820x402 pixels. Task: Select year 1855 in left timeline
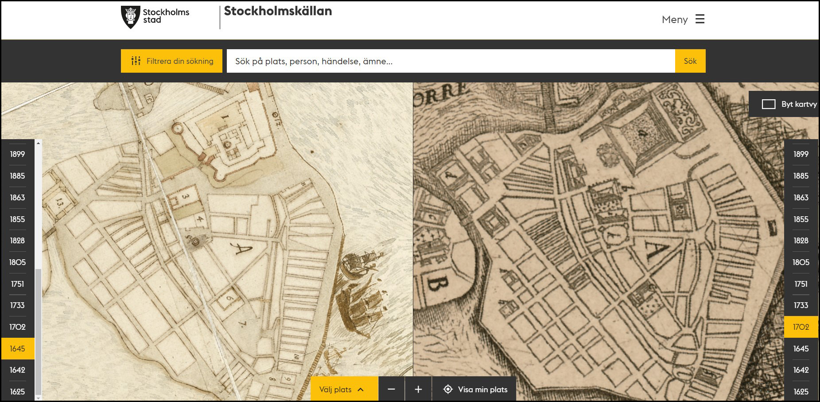[18, 219]
